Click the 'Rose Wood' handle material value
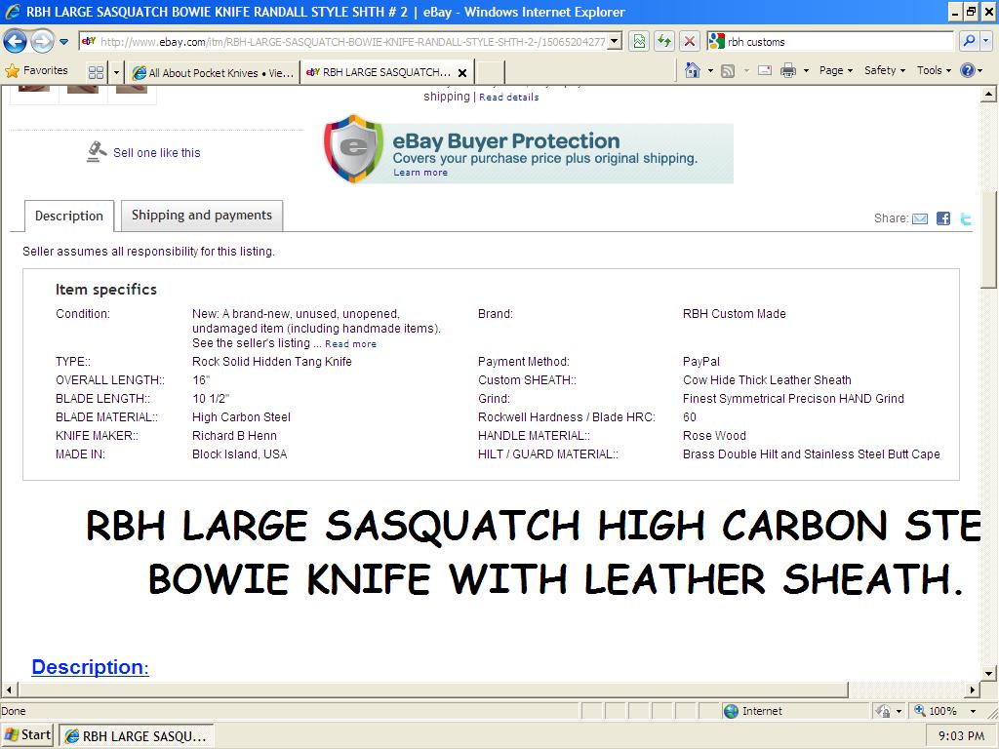 point(714,436)
